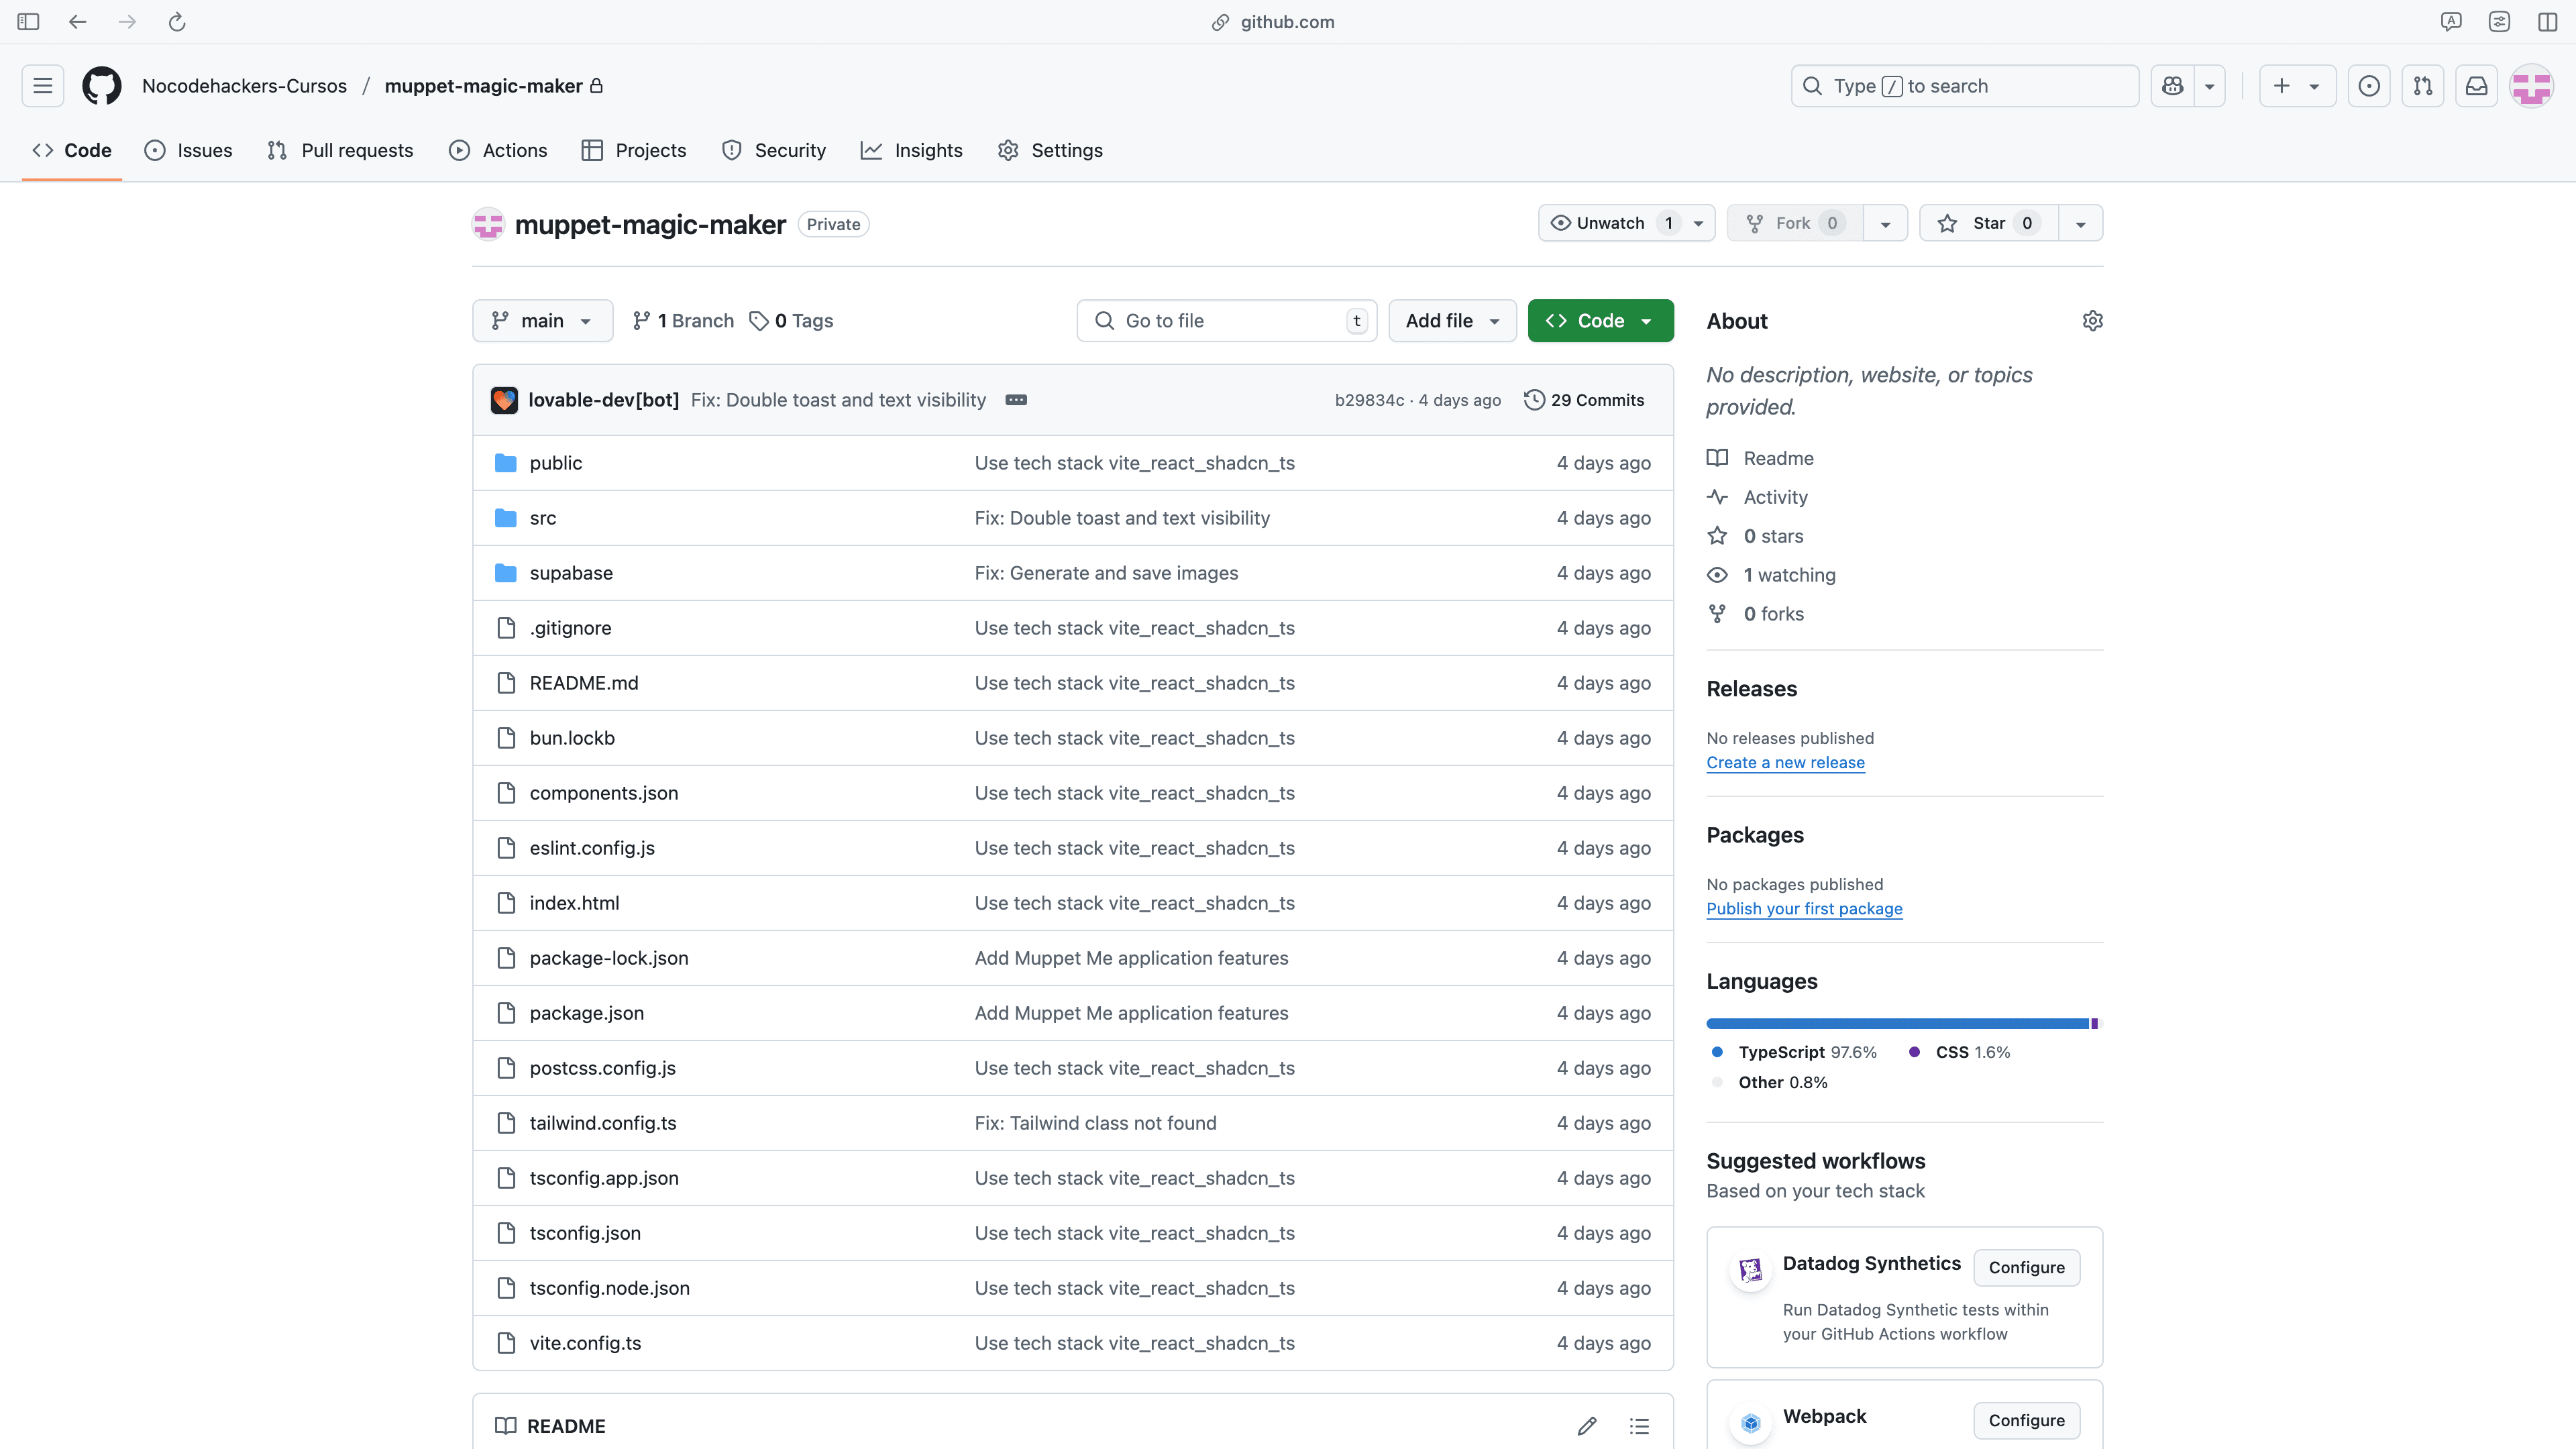Open the main branch selector dropdown
2576x1449 pixels.
pyautogui.click(x=542, y=321)
